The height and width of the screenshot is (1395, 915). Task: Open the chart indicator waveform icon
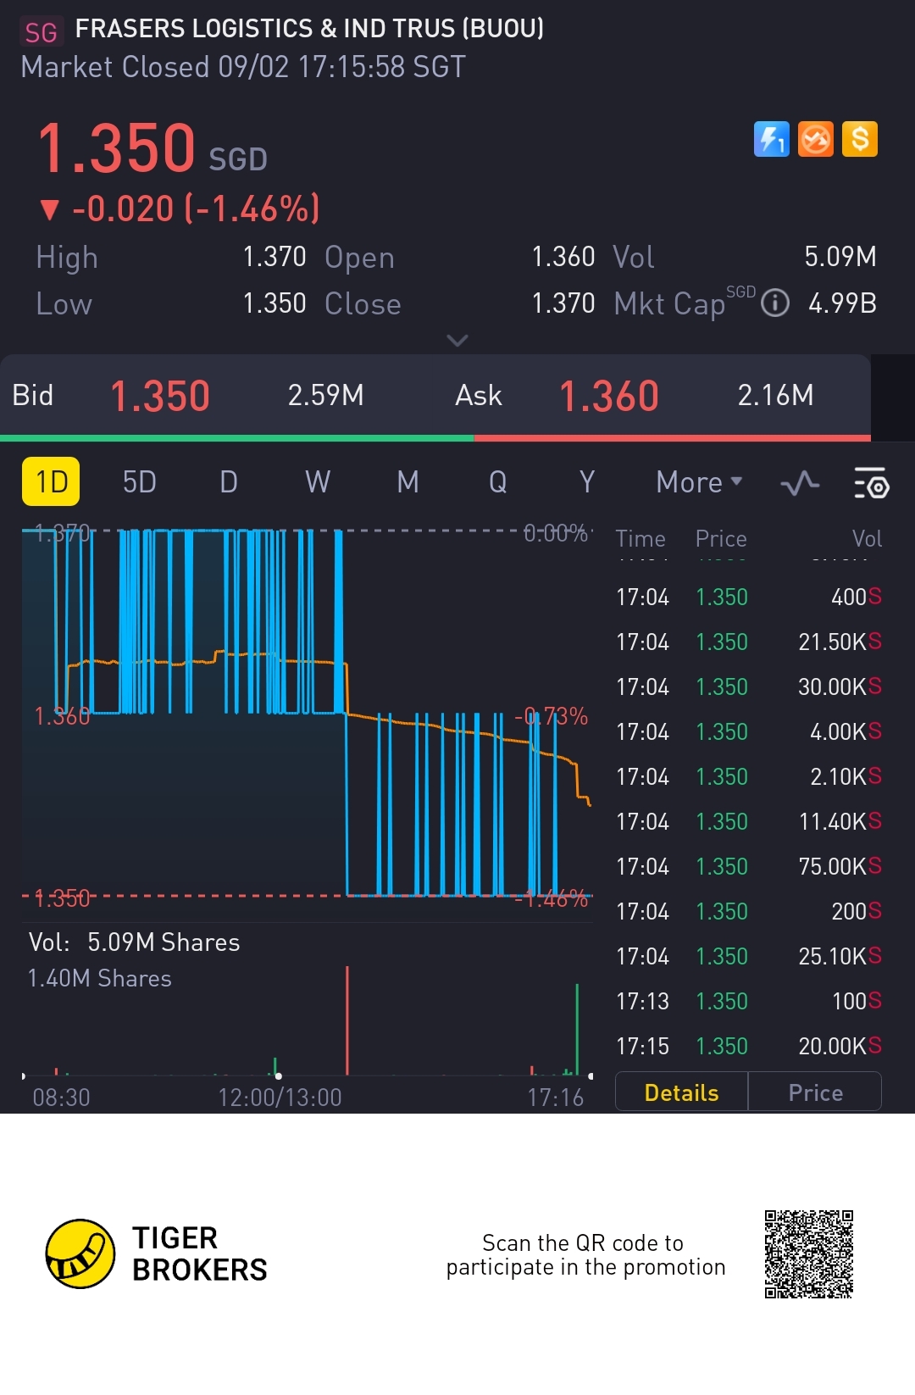tap(800, 483)
